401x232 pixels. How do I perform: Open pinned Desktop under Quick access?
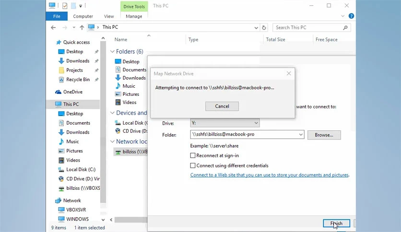click(74, 52)
